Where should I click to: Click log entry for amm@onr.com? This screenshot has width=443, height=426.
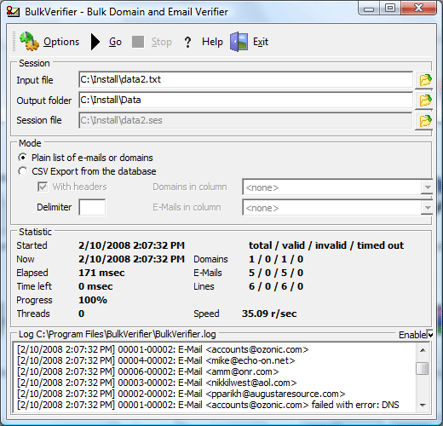point(148,371)
